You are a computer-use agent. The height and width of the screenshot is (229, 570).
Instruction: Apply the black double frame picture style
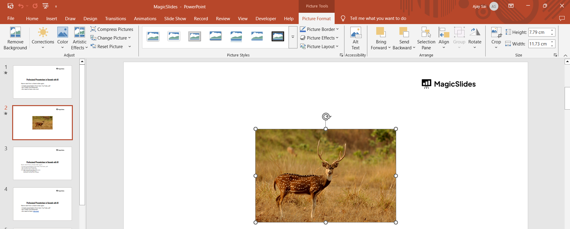tap(278, 37)
